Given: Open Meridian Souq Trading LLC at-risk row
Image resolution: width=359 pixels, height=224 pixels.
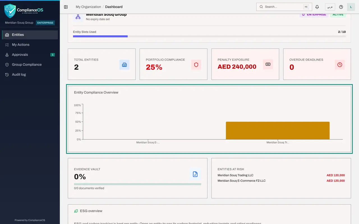Looking at the screenshot, I should (x=281, y=175).
